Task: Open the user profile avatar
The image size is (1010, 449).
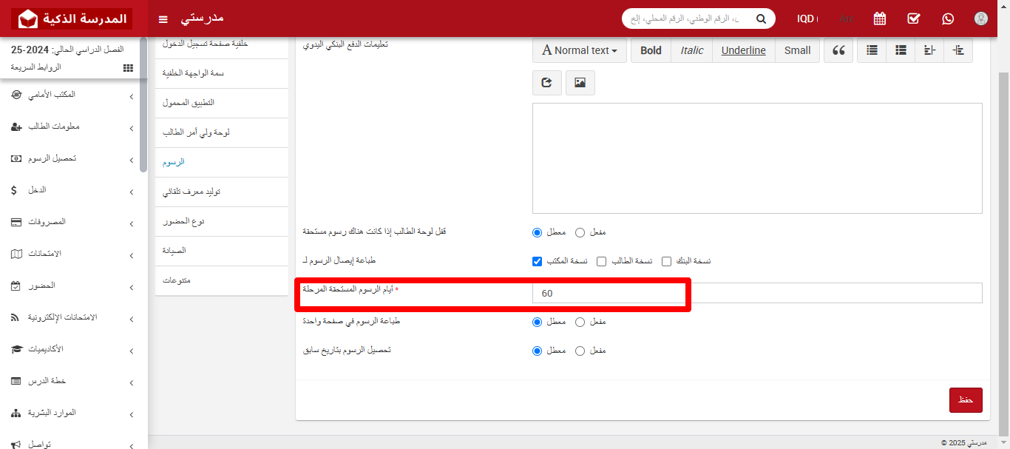Action: click(x=980, y=18)
